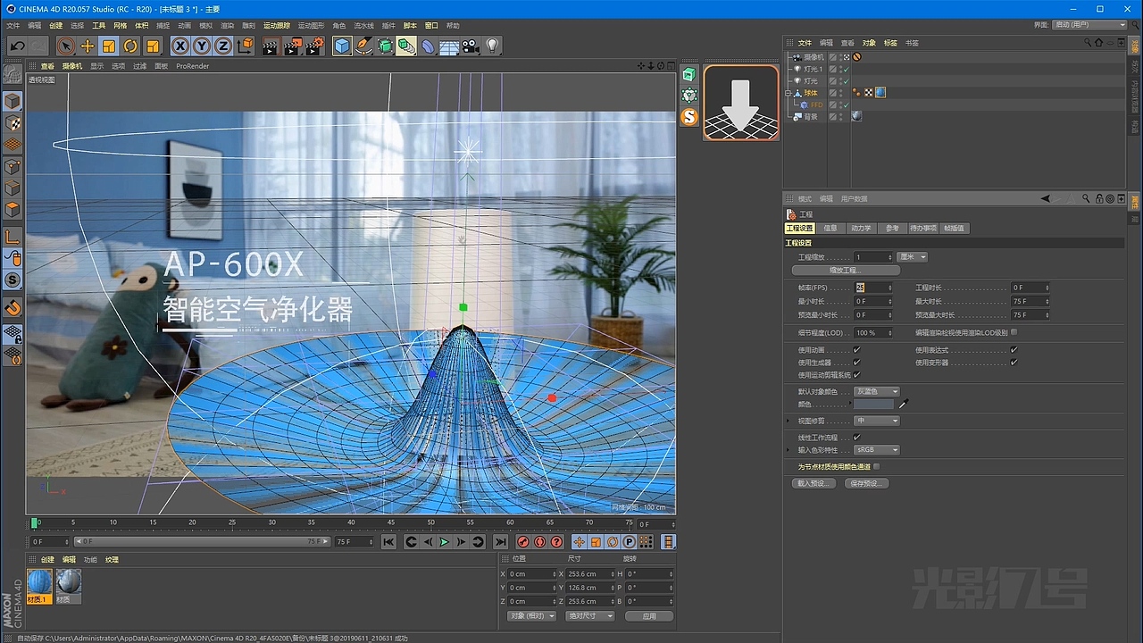Open the green Subdivision generator icon

pyautogui.click(x=386, y=46)
